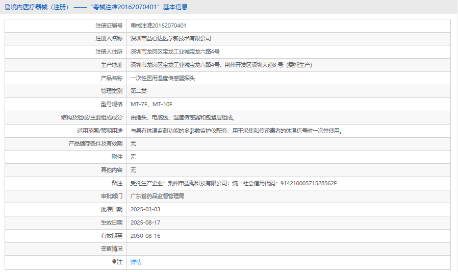Click the 结构及组成/主要组成成分 label

(92, 117)
